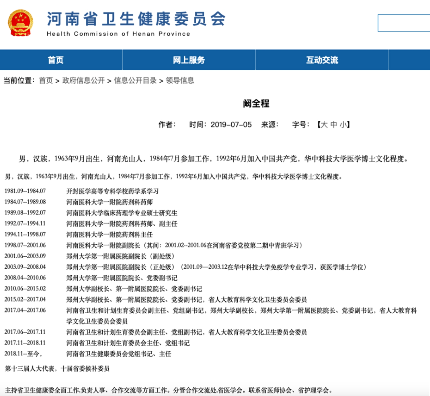
Task: Click the 领导信息 breadcrumb link
Action: [x=180, y=81]
